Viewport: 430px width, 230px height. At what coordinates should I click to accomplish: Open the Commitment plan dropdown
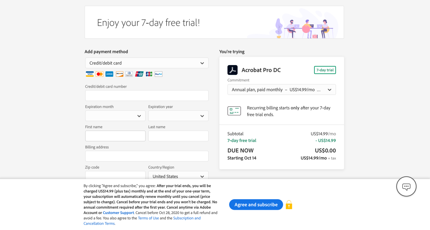pyautogui.click(x=282, y=90)
